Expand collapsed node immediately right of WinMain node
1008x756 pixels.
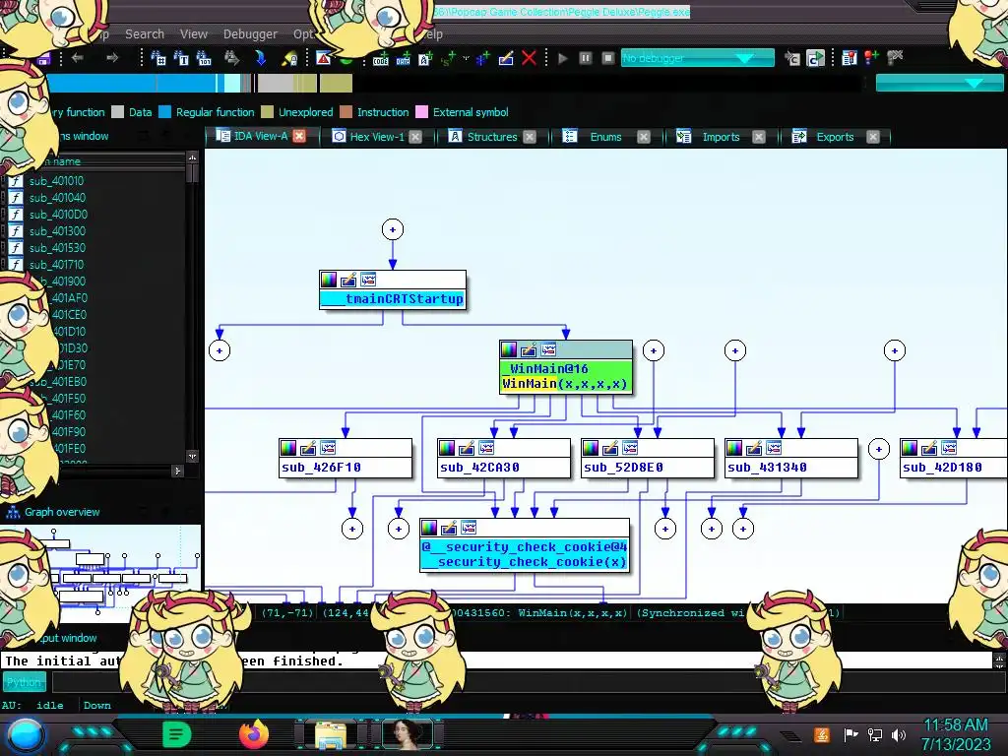tap(654, 351)
